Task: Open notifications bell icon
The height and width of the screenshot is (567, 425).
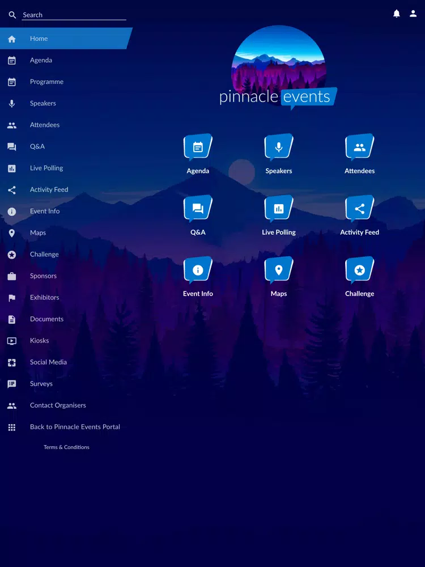Action: tap(397, 14)
